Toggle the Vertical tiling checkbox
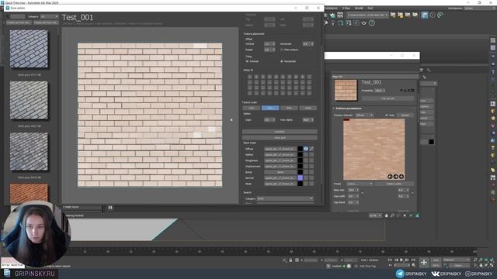The image size is (497, 279). point(248,61)
